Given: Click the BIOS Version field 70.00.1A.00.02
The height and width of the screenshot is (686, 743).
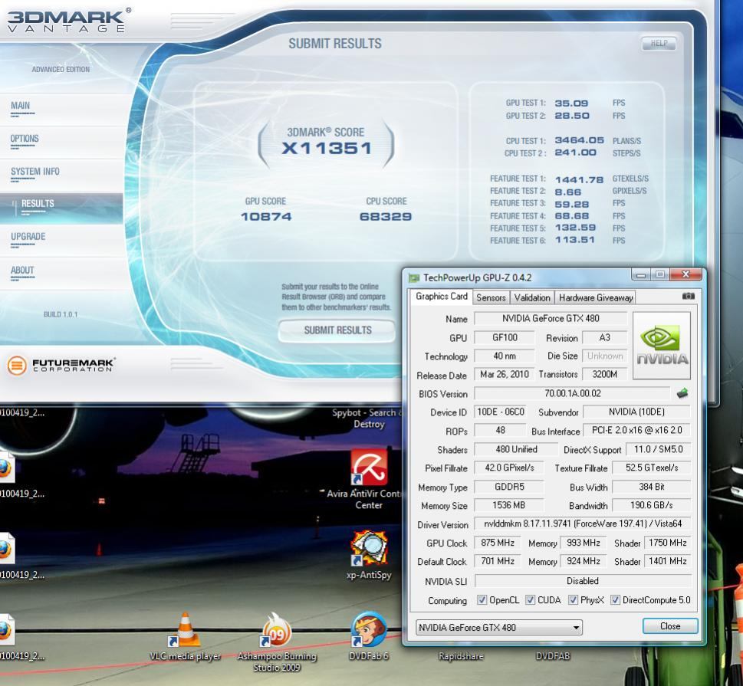Looking at the screenshot, I should [x=572, y=393].
